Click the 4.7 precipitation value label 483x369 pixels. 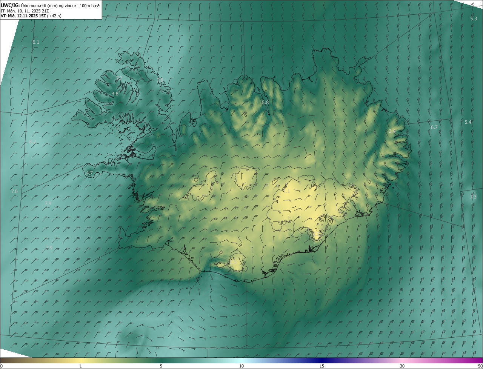[89, 173]
